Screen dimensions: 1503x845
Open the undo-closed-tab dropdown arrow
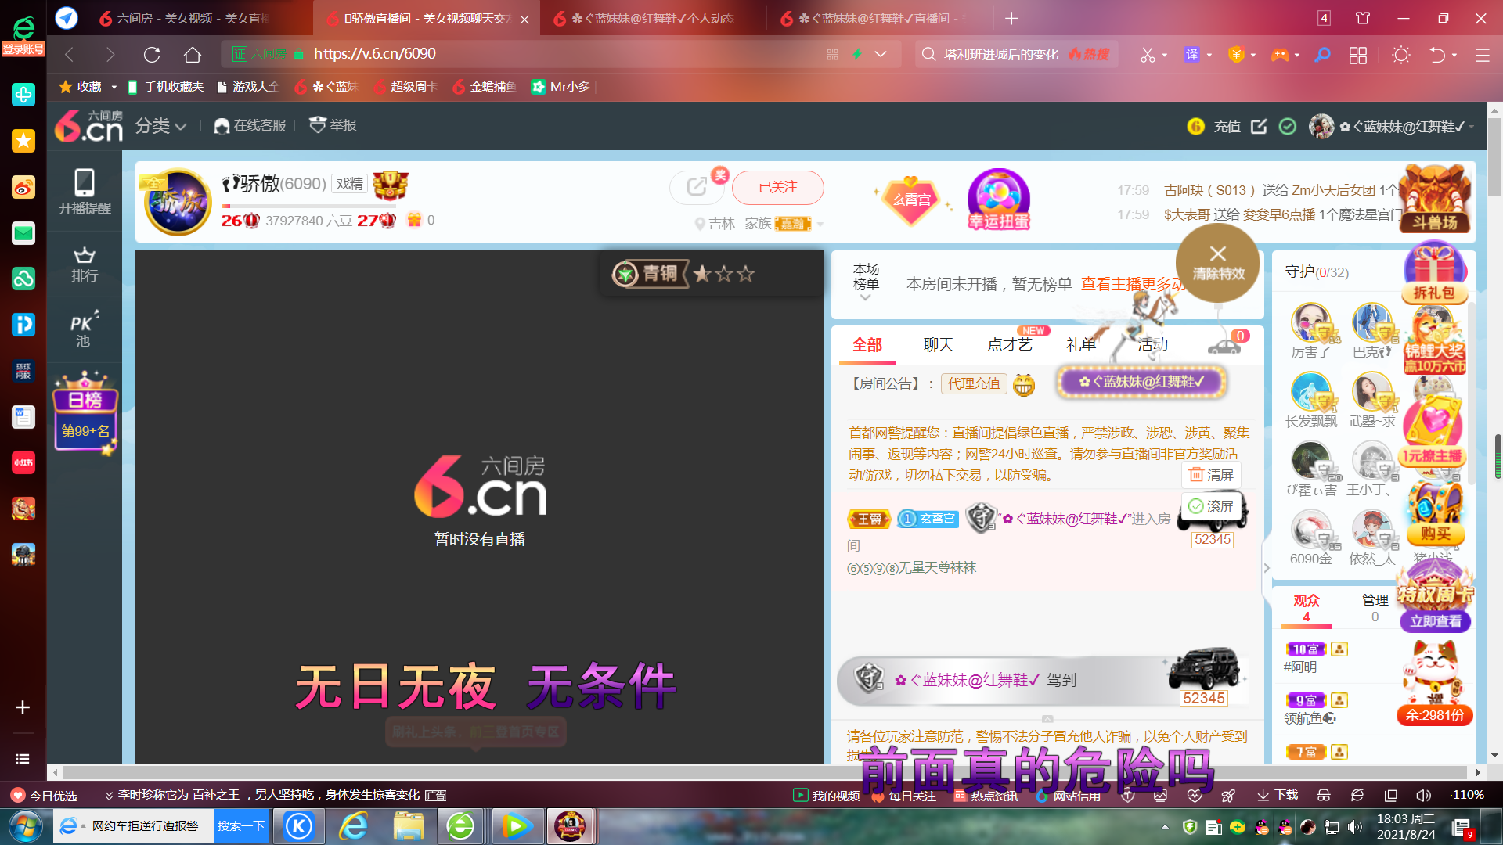pyautogui.click(x=1454, y=55)
